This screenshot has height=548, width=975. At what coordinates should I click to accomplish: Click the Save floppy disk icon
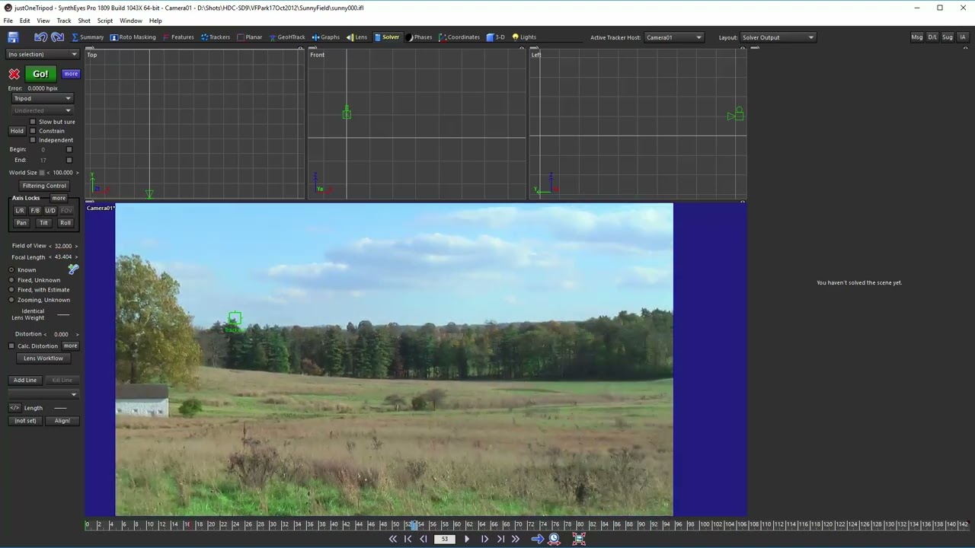pyautogui.click(x=13, y=37)
